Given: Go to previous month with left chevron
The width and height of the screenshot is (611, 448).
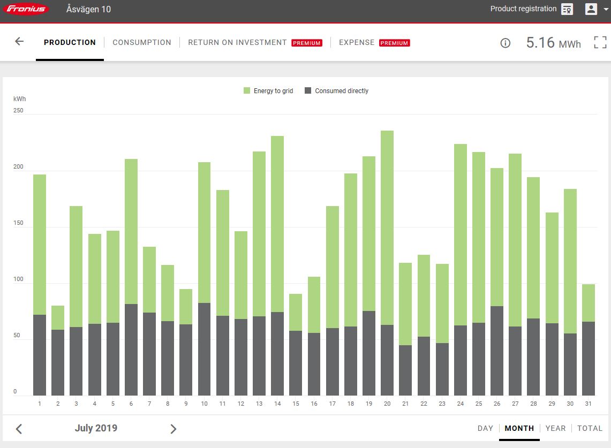Looking at the screenshot, I should [19, 429].
